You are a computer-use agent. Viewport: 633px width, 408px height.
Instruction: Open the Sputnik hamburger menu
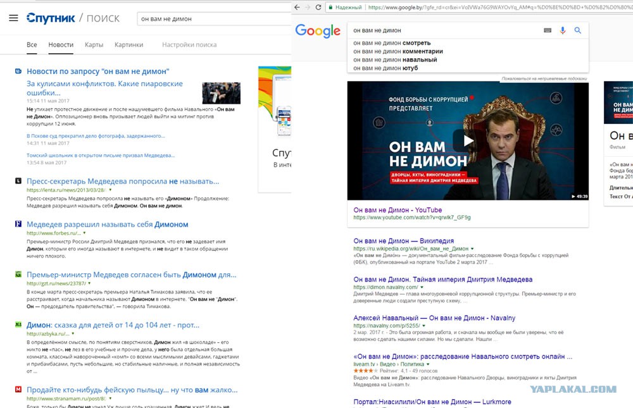[x=13, y=18]
